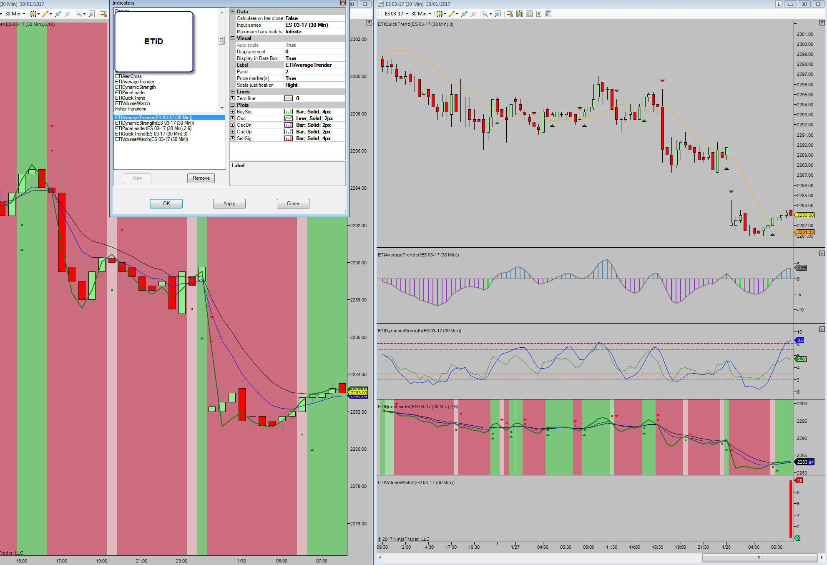Image resolution: width=827 pixels, height=565 pixels.
Task: Select ETIVolumeWatch in applied indicators list
Action: (151, 139)
